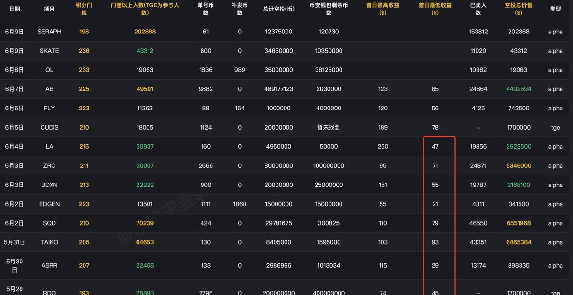Viewport: 573px width, 295px height.
Task: Click the participant count "30007"
Action: coord(145,165)
